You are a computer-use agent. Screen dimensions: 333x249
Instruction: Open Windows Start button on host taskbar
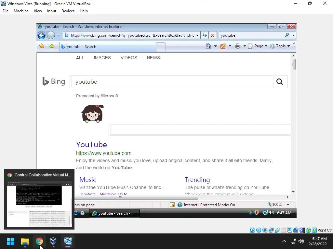point(10,241)
